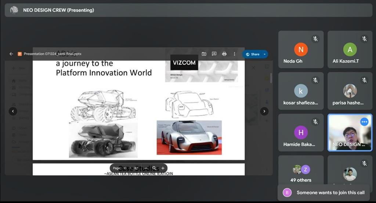Click the 'Page' label in page controls

tap(116, 168)
